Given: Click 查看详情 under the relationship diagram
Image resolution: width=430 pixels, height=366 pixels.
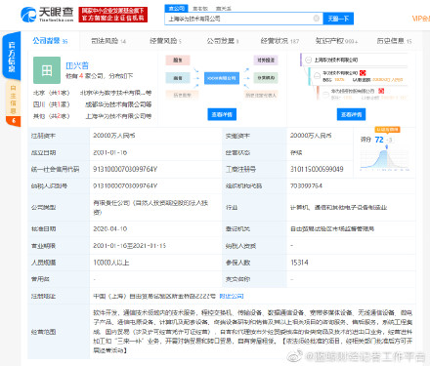Looking at the screenshot, I should [222, 114].
